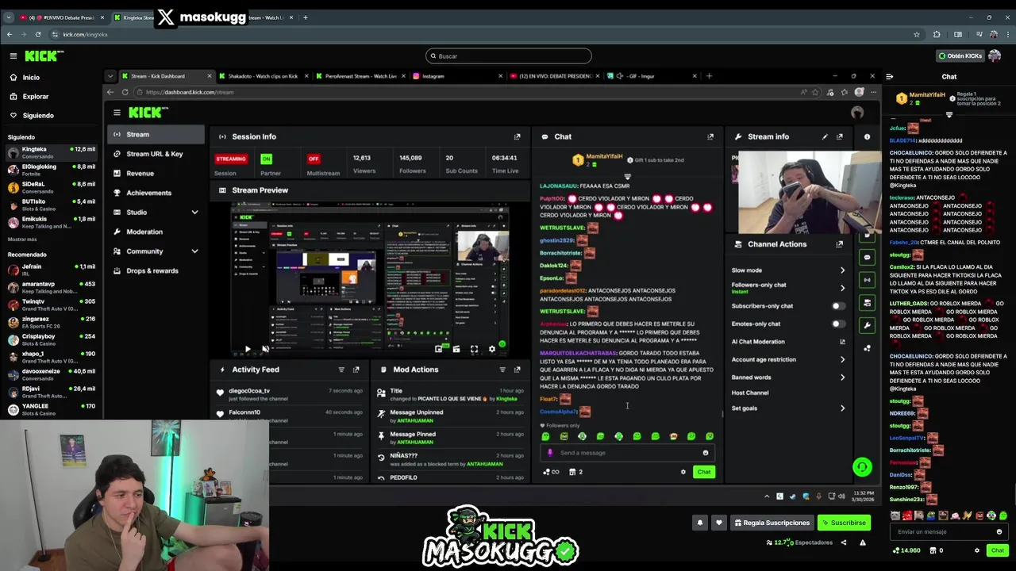The image size is (1016, 571).
Task: Open dashboard chat settings gear
Action: tap(683, 472)
